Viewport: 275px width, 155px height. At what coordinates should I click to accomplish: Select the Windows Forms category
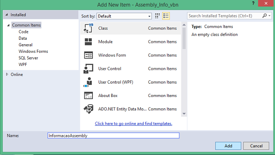click(33, 51)
